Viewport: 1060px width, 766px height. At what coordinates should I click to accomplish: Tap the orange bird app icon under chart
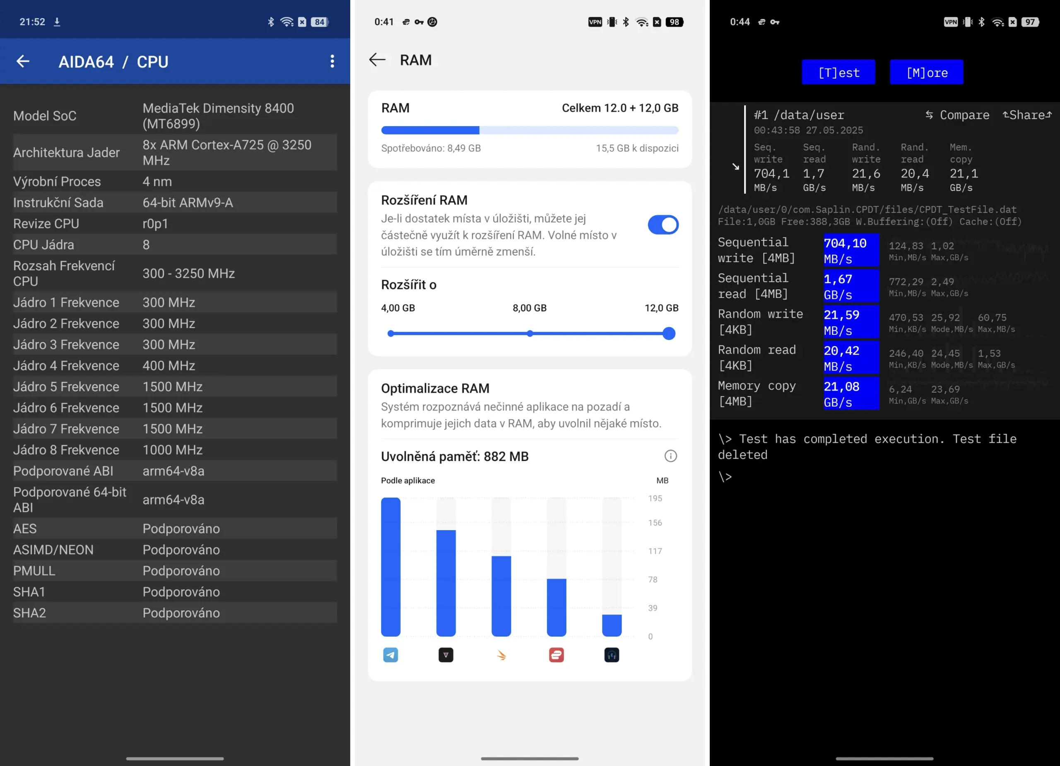(x=501, y=656)
